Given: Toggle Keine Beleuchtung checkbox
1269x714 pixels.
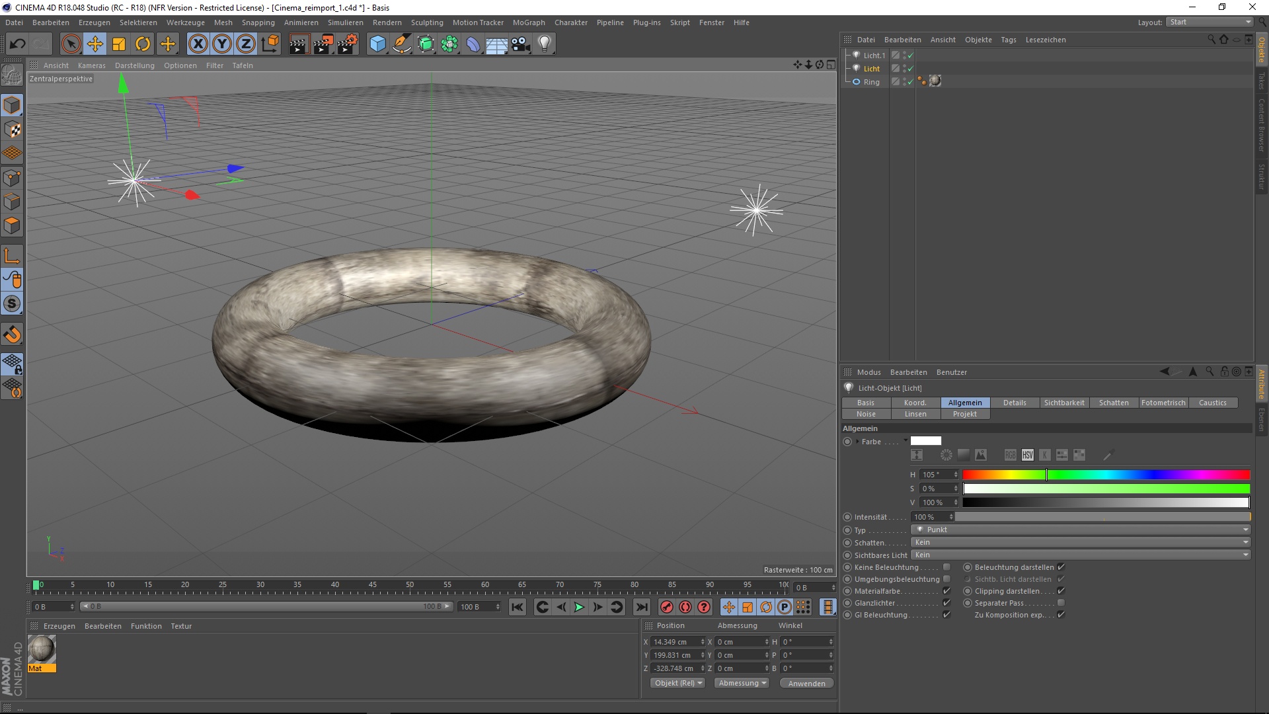Looking at the screenshot, I should [x=946, y=567].
